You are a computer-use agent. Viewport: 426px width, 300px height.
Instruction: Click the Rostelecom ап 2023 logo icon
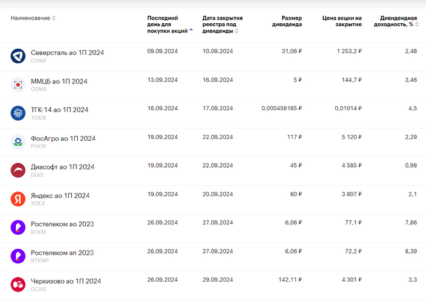click(x=17, y=256)
